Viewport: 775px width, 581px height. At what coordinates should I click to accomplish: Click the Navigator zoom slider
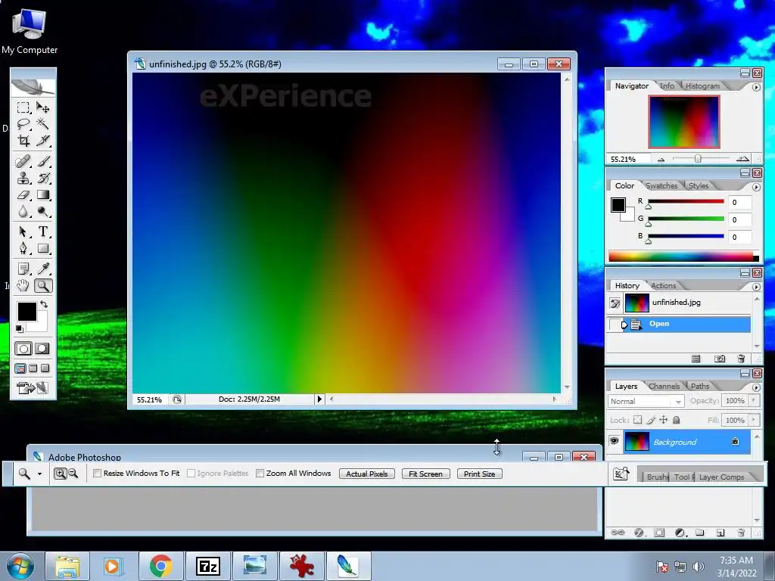pyautogui.click(x=697, y=159)
